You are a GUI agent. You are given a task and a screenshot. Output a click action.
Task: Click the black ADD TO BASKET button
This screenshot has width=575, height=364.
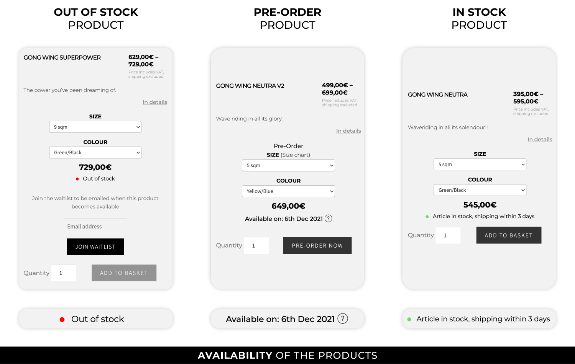coord(509,235)
